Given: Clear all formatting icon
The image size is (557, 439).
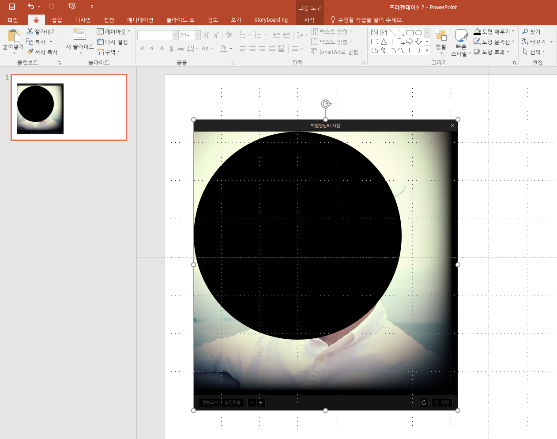Looking at the screenshot, I should pos(229,35).
